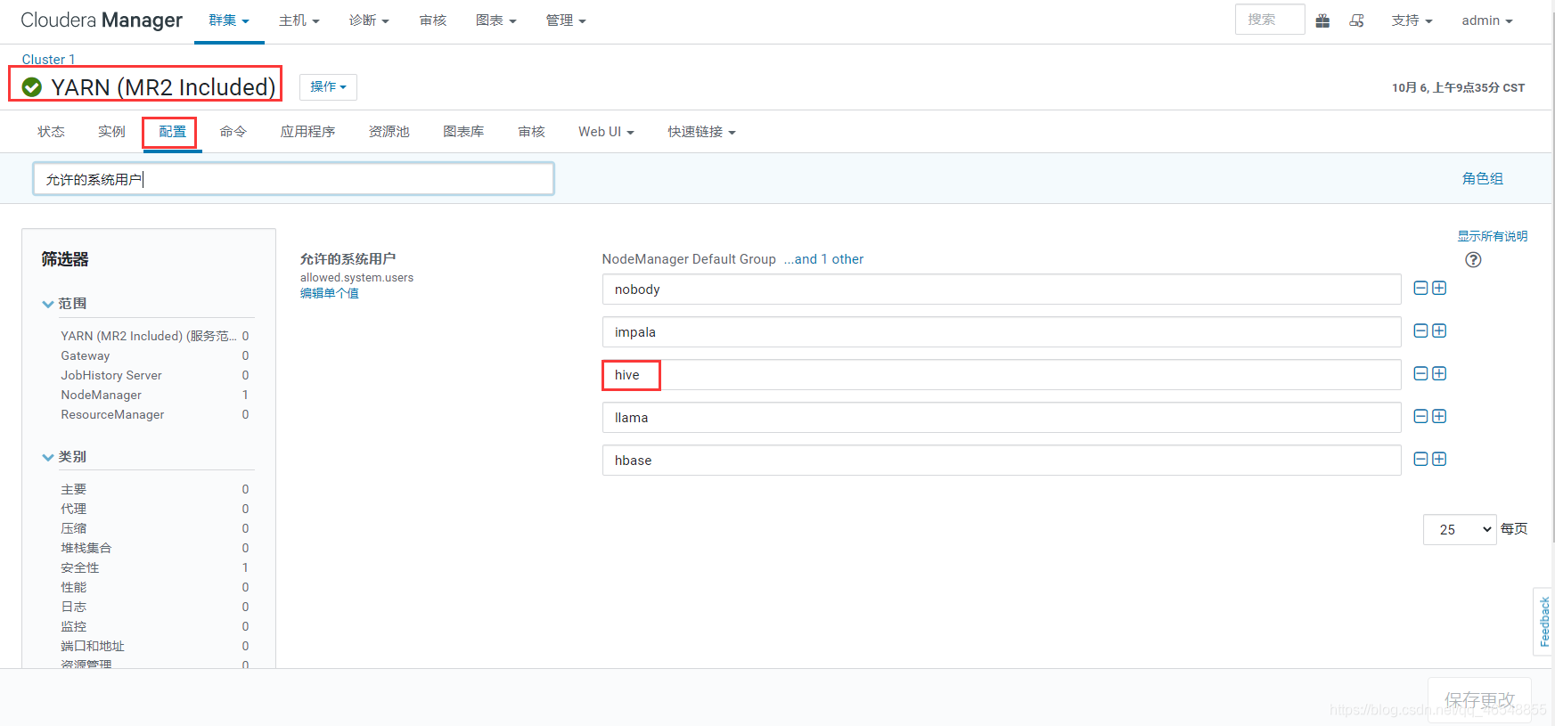Add an entry after llama with plus icon
Image resolution: width=1555 pixels, height=726 pixels.
tap(1439, 416)
